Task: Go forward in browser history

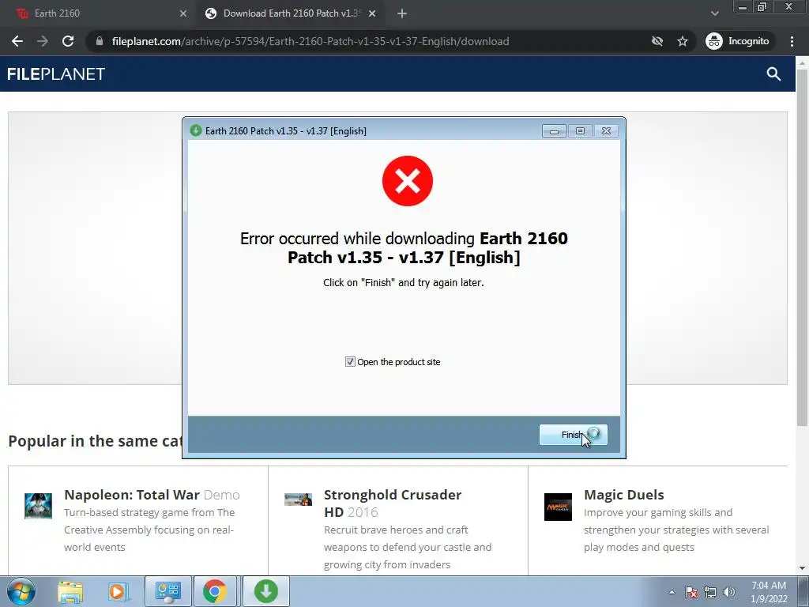Action: pos(43,41)
